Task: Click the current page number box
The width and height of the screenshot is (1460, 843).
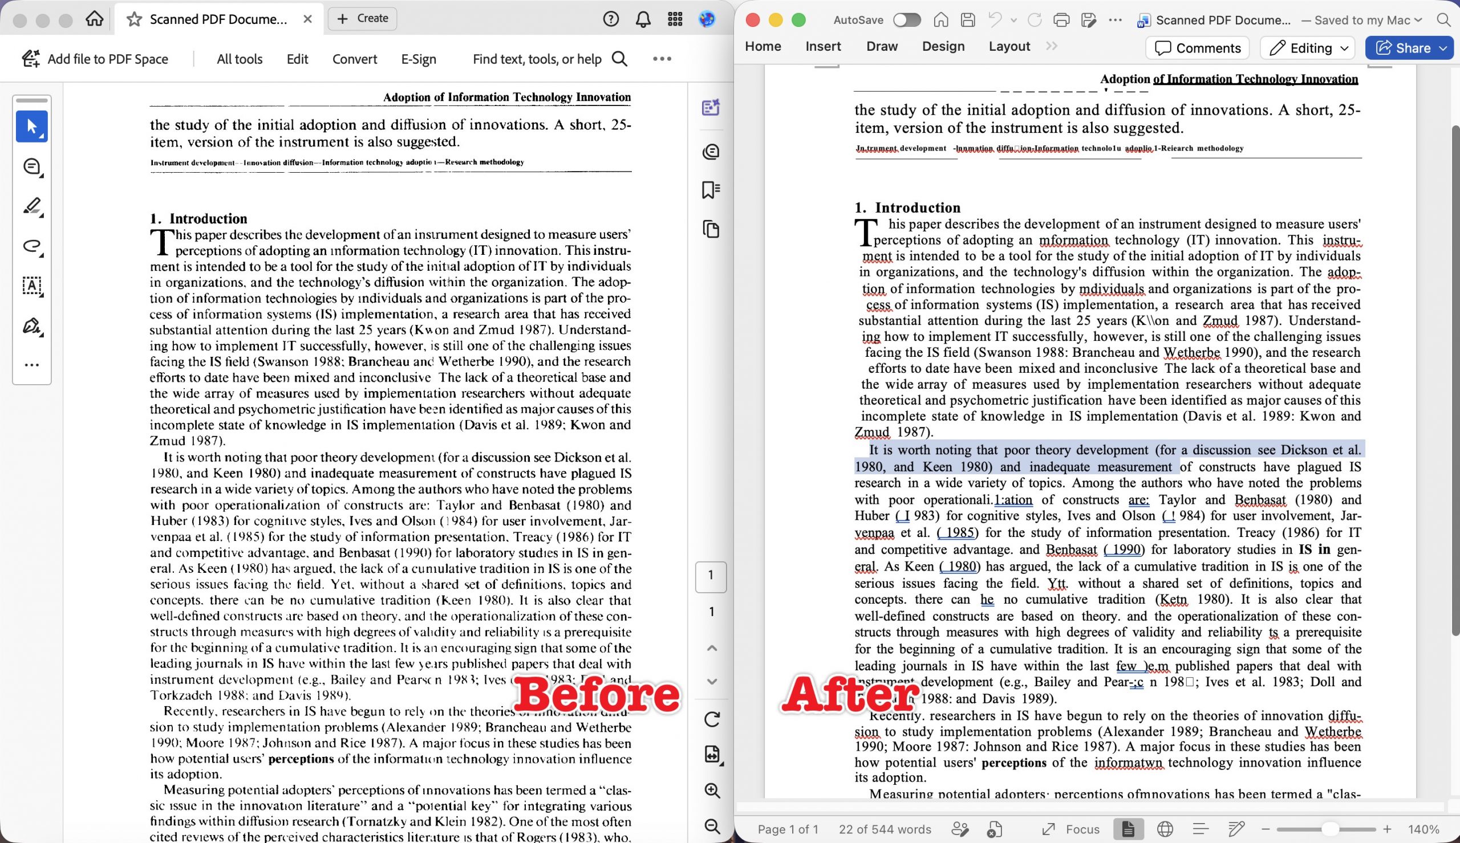Action: click(x=711, y=576)
